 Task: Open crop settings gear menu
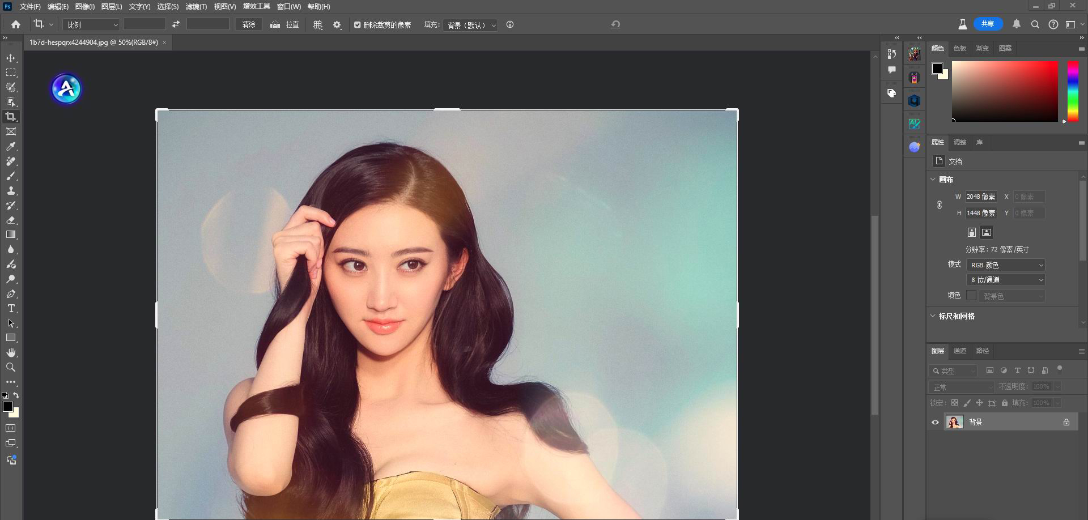[x=337, y=25]
